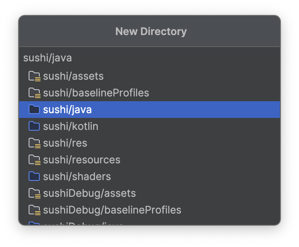Click the sushiDebug/assets folder icon
Screen dimensions: 299x247
(x=35, y=193)
